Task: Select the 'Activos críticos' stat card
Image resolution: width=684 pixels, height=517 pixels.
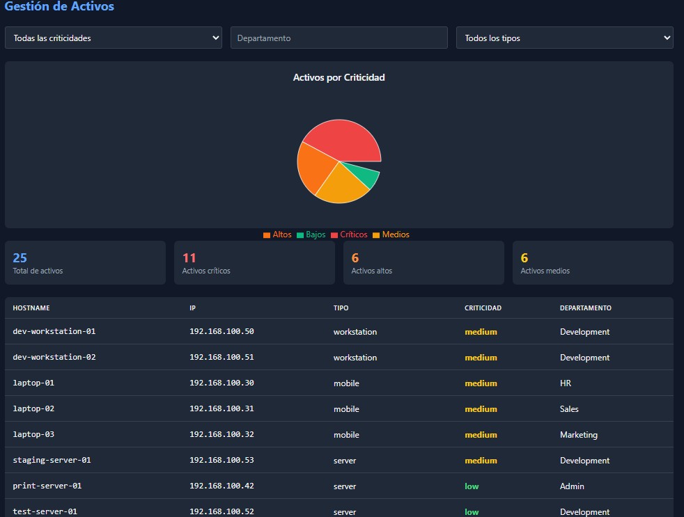Action: 254,263
